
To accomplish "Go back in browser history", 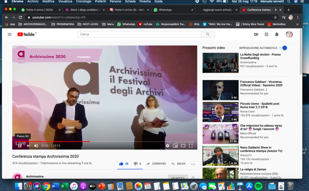I will pyautogui.click(x=6, y=17).
